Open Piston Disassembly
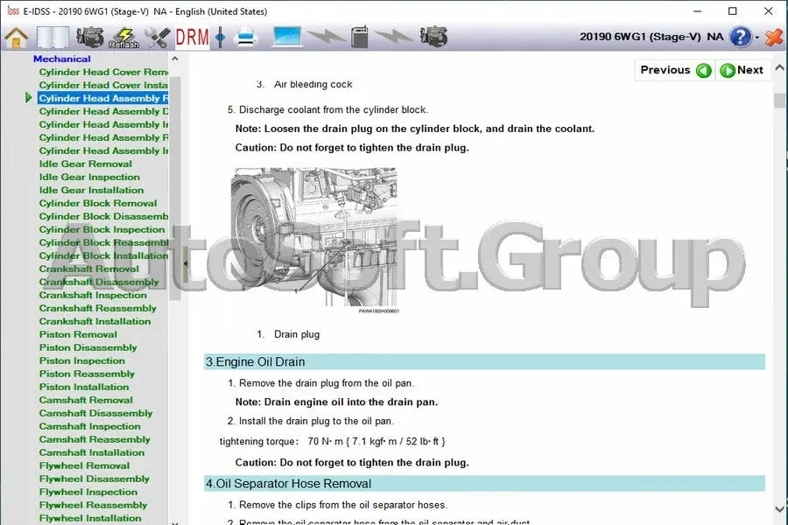This screenshot has width=788, height=525. [x=88, y=347]
